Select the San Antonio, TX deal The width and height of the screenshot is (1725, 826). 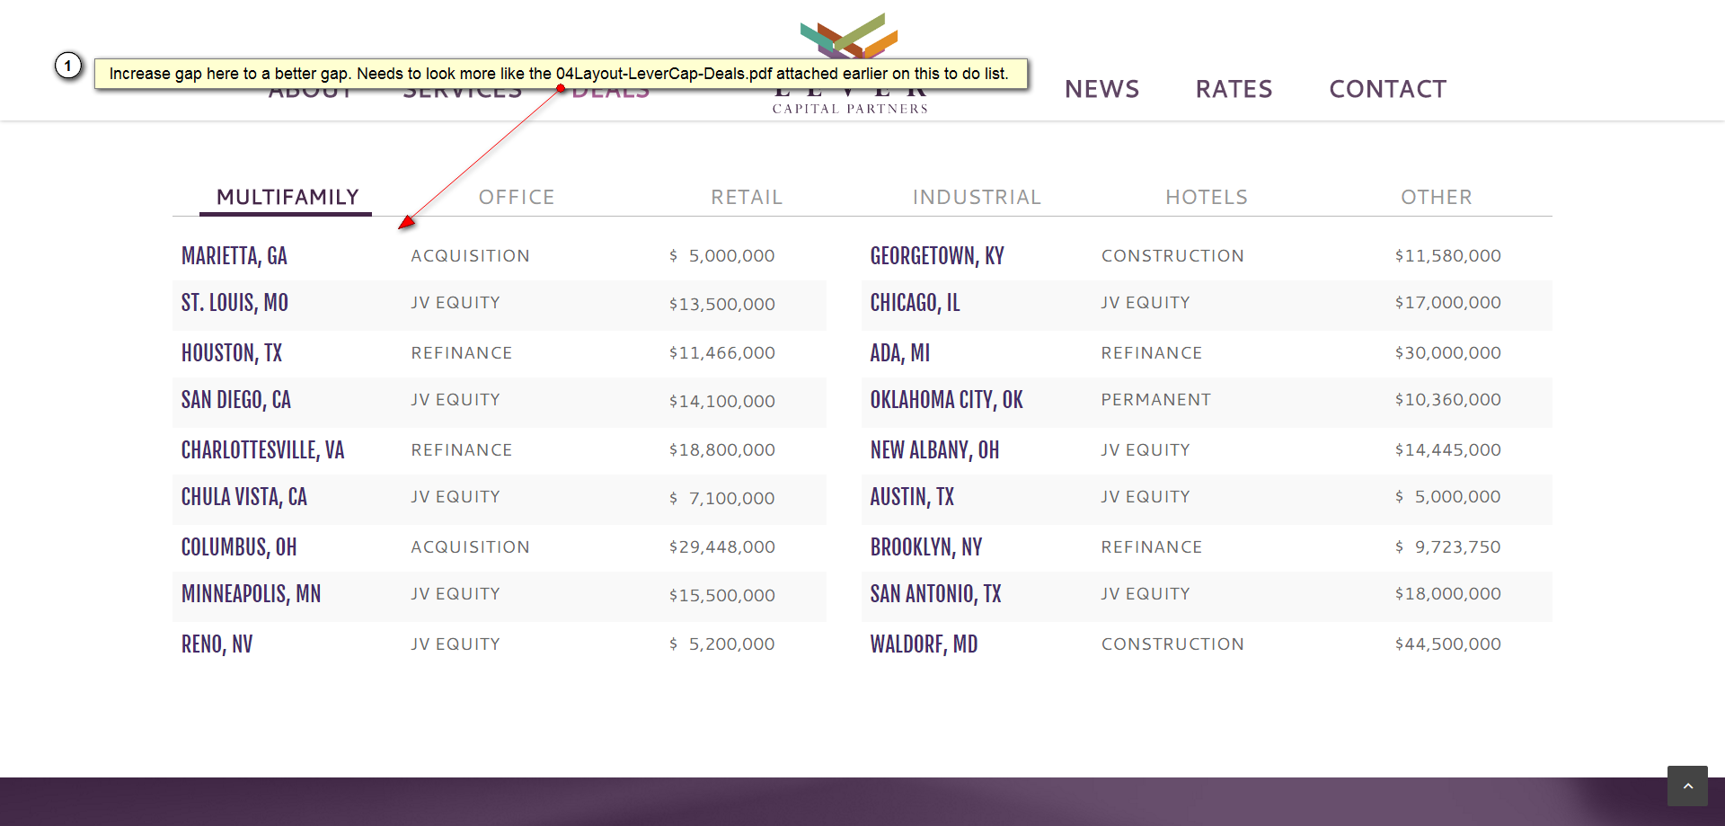(936, 594)
